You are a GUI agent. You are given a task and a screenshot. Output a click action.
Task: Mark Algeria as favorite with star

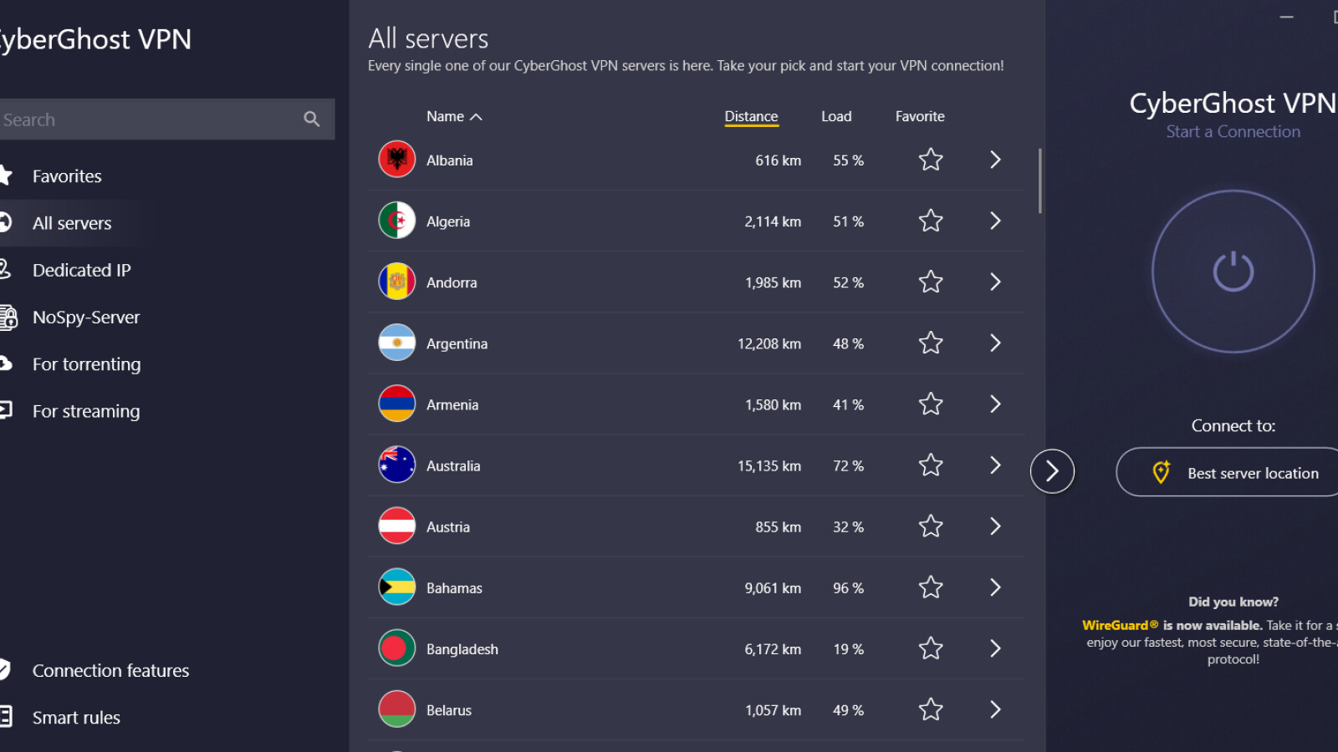point(931,221)
